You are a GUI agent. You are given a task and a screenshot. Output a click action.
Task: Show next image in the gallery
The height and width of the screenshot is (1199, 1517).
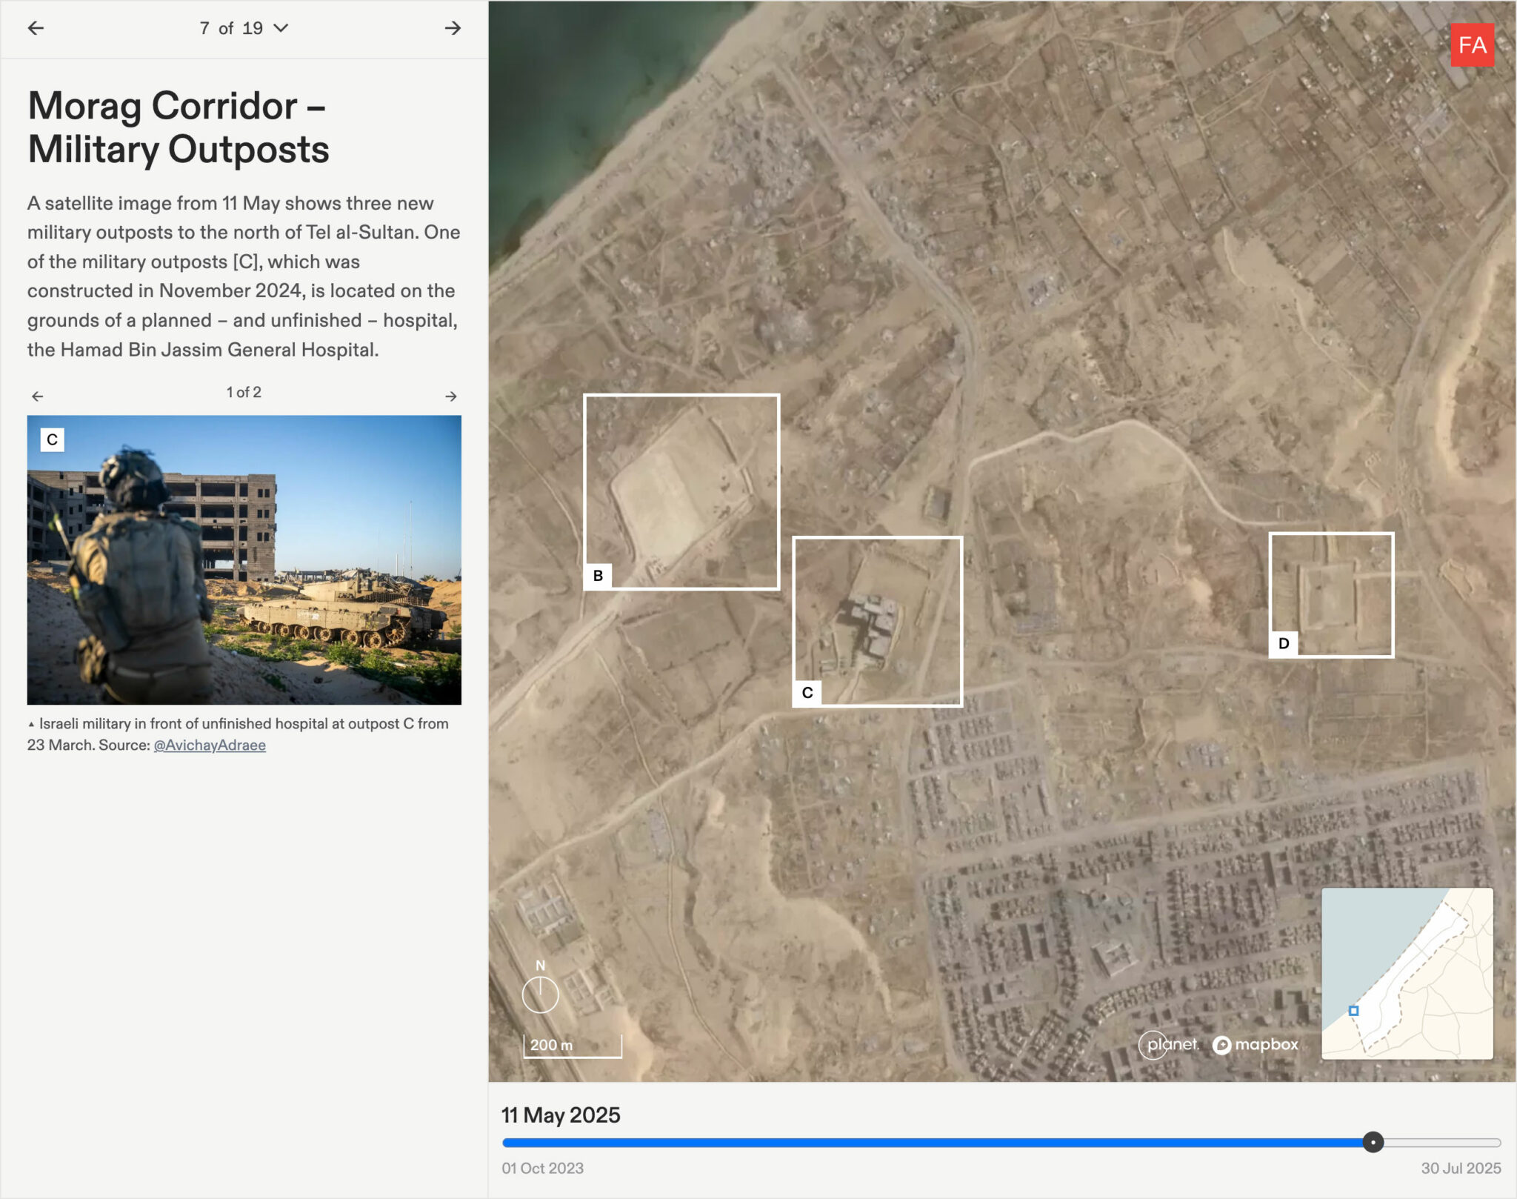point(450,396)
